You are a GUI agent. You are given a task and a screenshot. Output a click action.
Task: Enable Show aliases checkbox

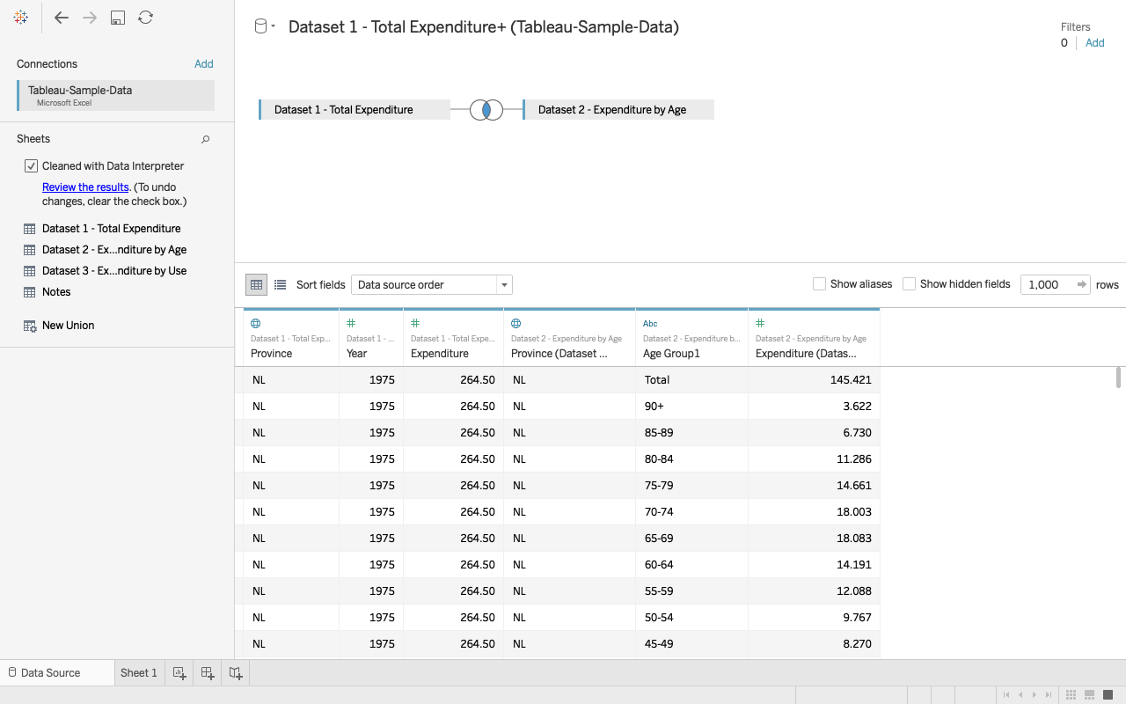819,284
